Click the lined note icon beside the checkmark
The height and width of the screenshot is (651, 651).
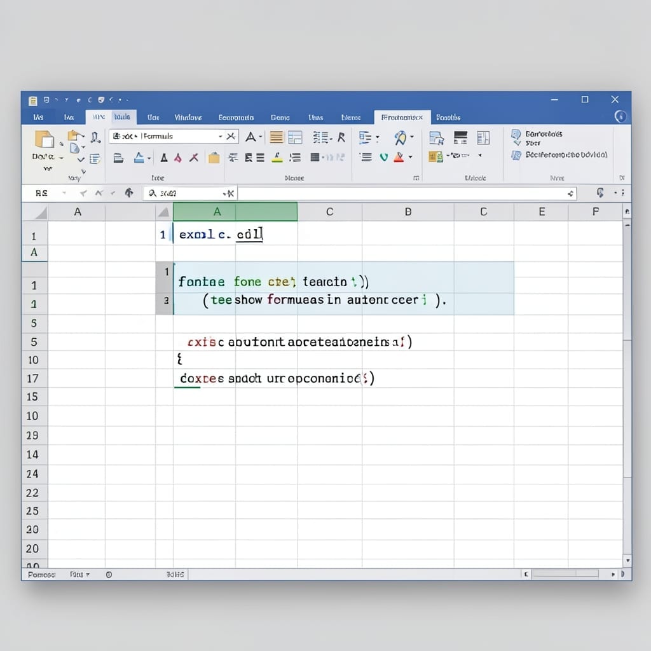tap(95, 158)
